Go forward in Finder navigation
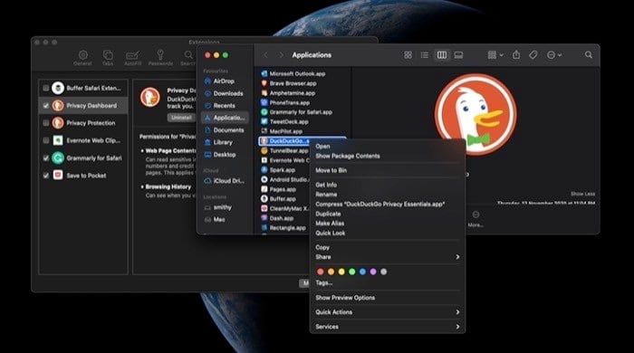 (281, 55)
